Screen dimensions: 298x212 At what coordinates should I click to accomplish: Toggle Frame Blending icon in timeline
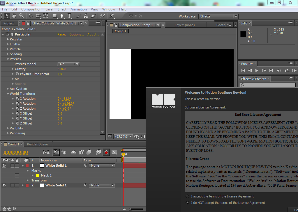click(81, 152)
